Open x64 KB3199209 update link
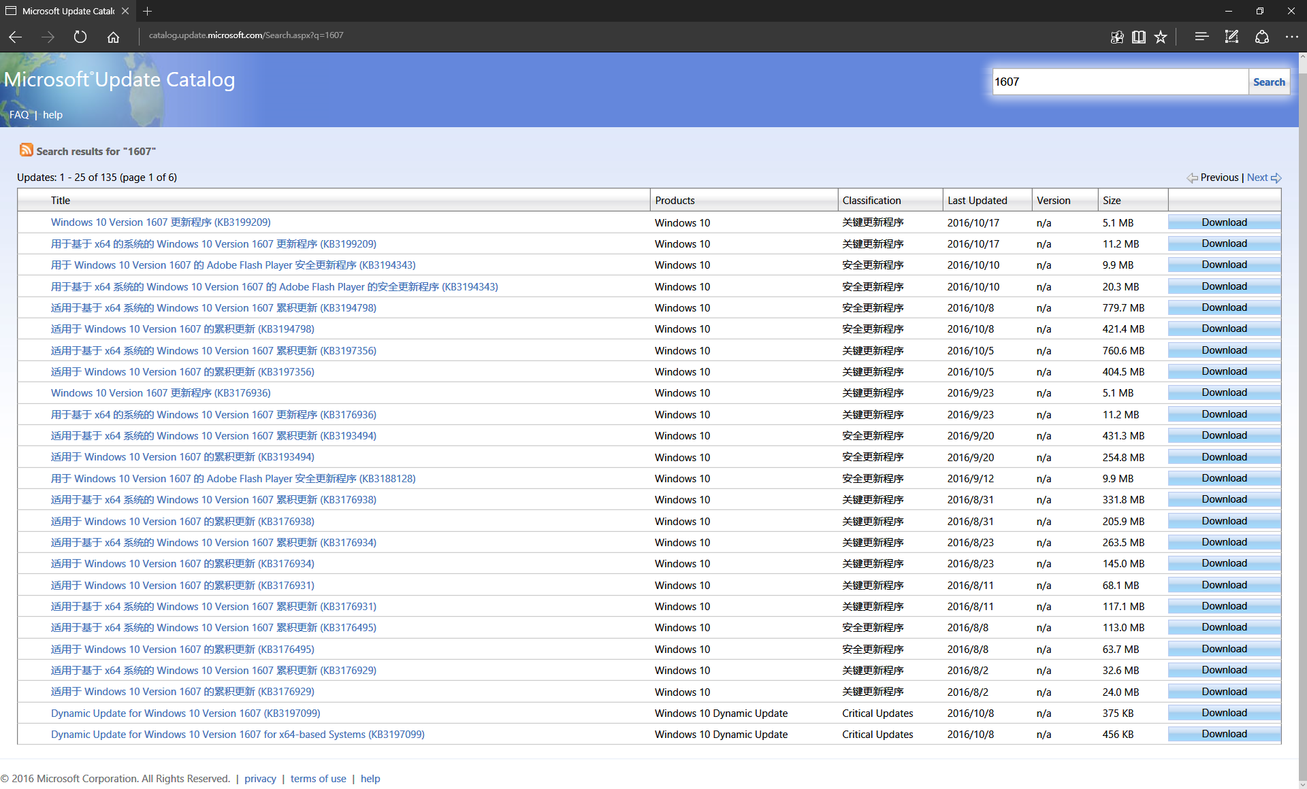Viewport: 1307px width, 789px height. (213, 244)
